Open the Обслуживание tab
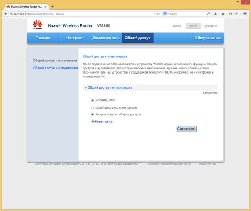The width and height of the screenshot is (251, 211). coord(208,38)
